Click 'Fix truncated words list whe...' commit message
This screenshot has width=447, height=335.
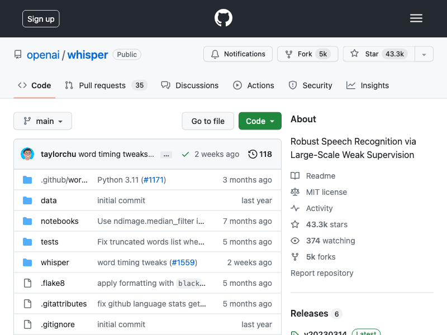pos(151,242)
